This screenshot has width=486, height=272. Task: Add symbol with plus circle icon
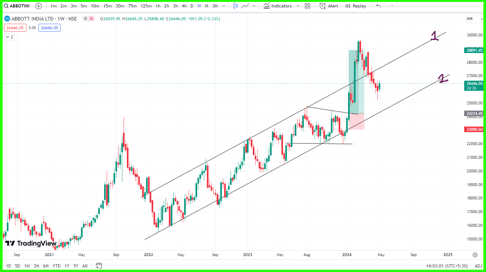tap(38, 6)
